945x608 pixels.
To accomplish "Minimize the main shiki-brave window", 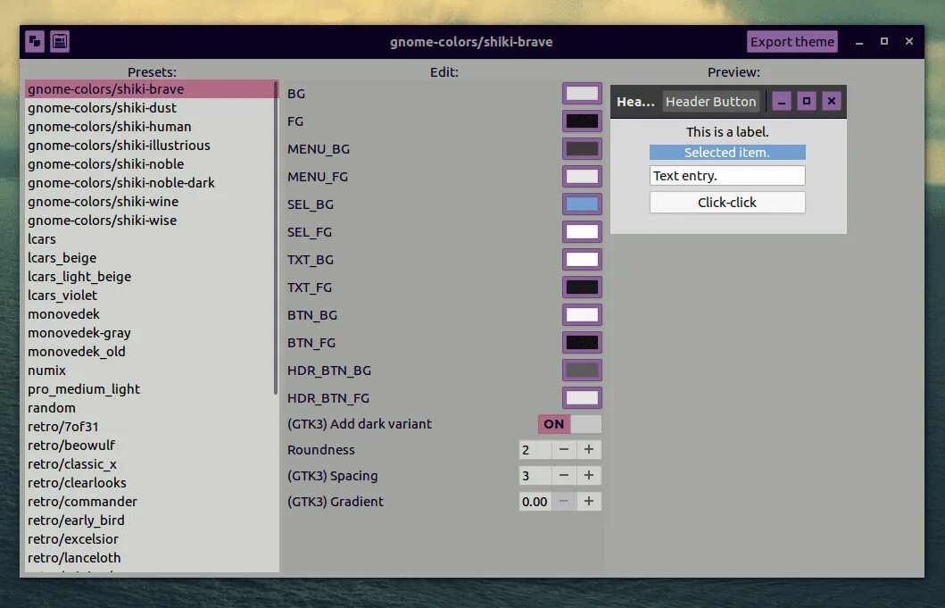I will tap(859, 42).
